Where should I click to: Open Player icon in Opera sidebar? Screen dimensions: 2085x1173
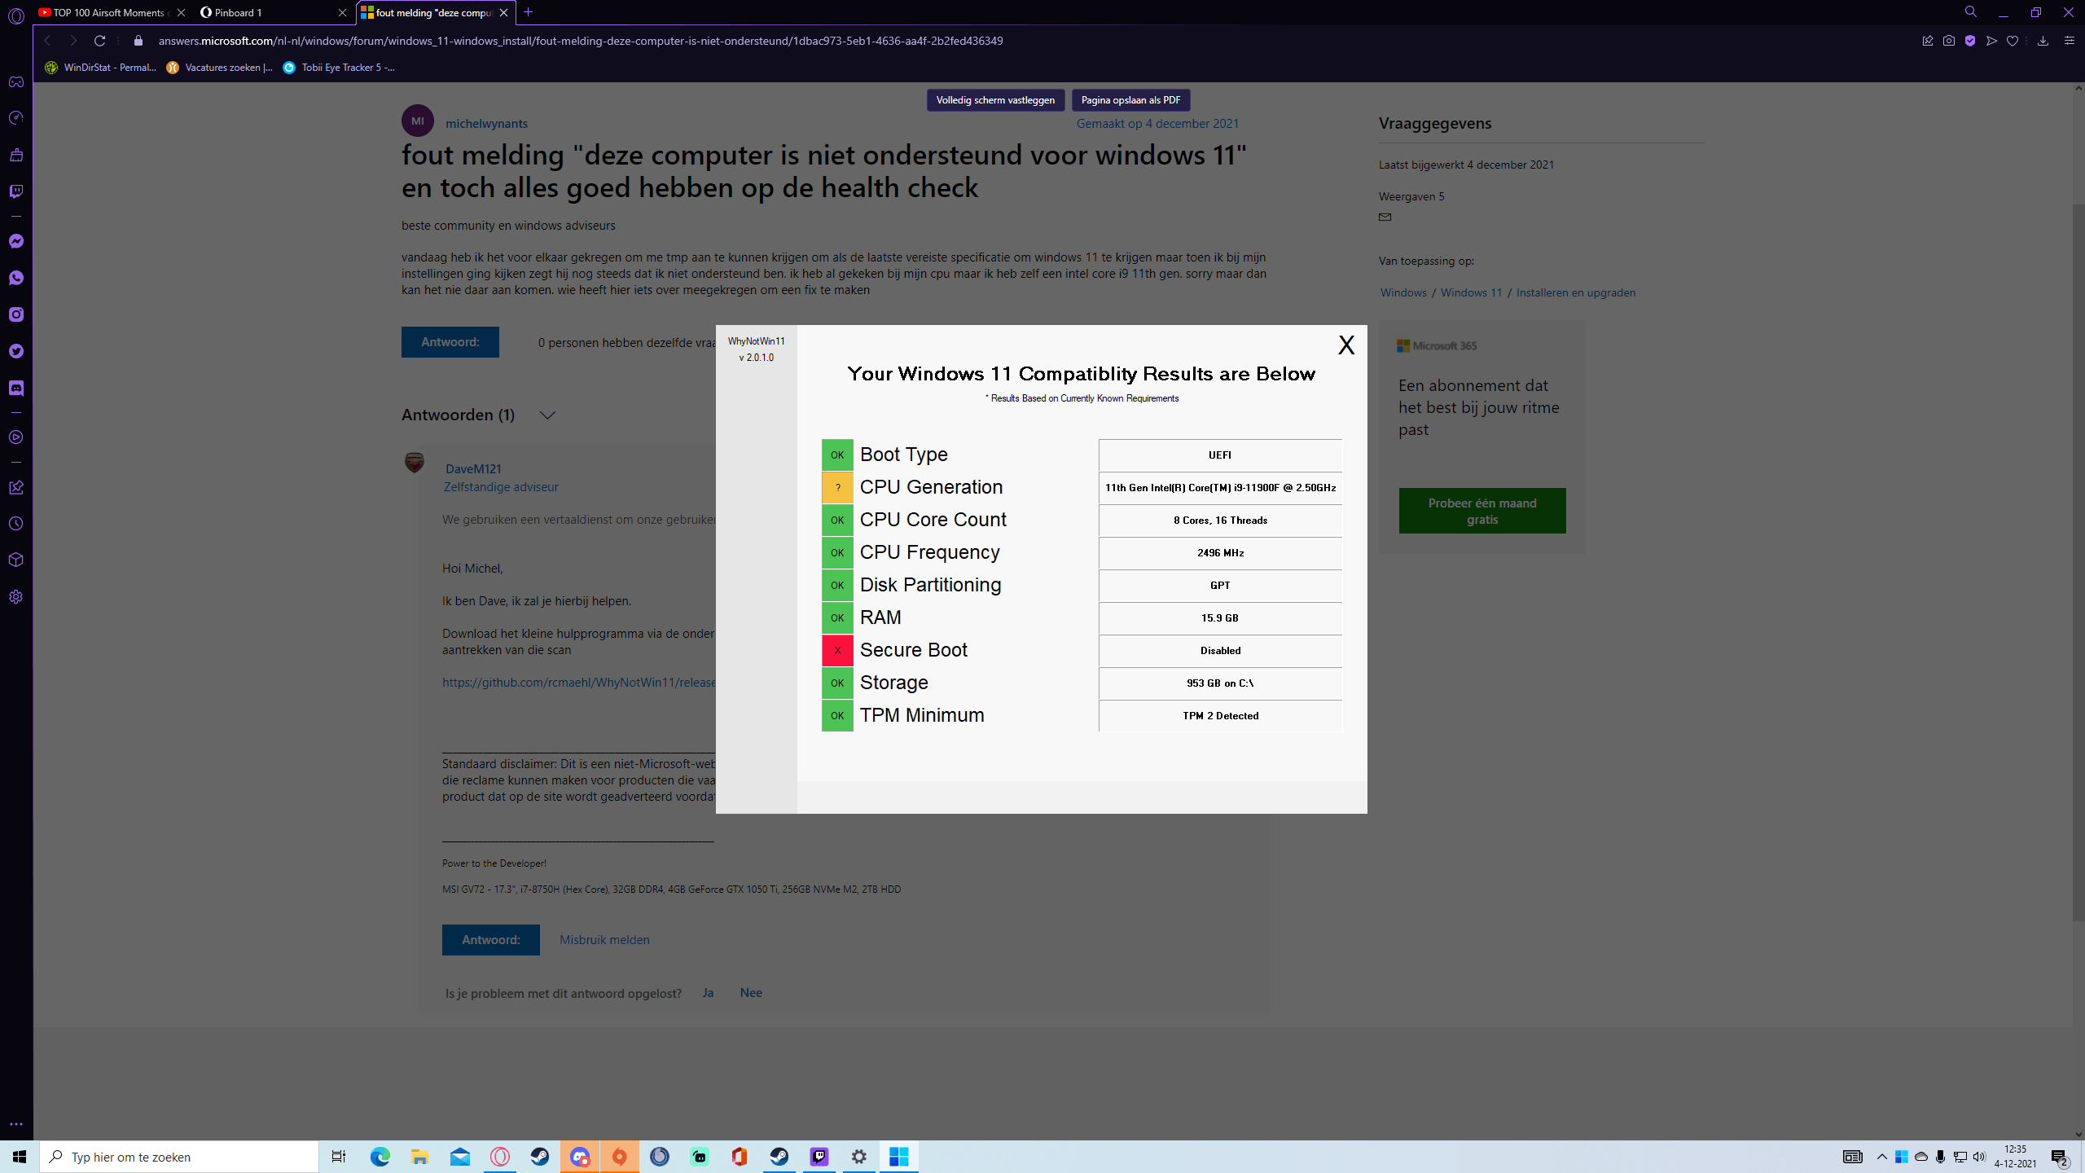pyautogui.click(x=16, y=437)
